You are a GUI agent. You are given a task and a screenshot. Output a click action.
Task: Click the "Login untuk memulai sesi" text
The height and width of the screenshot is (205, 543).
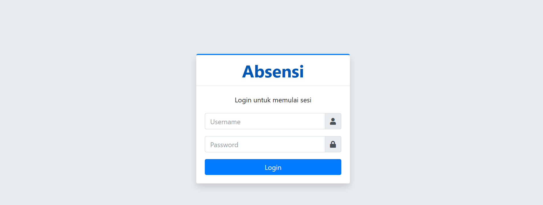[273, 100]
